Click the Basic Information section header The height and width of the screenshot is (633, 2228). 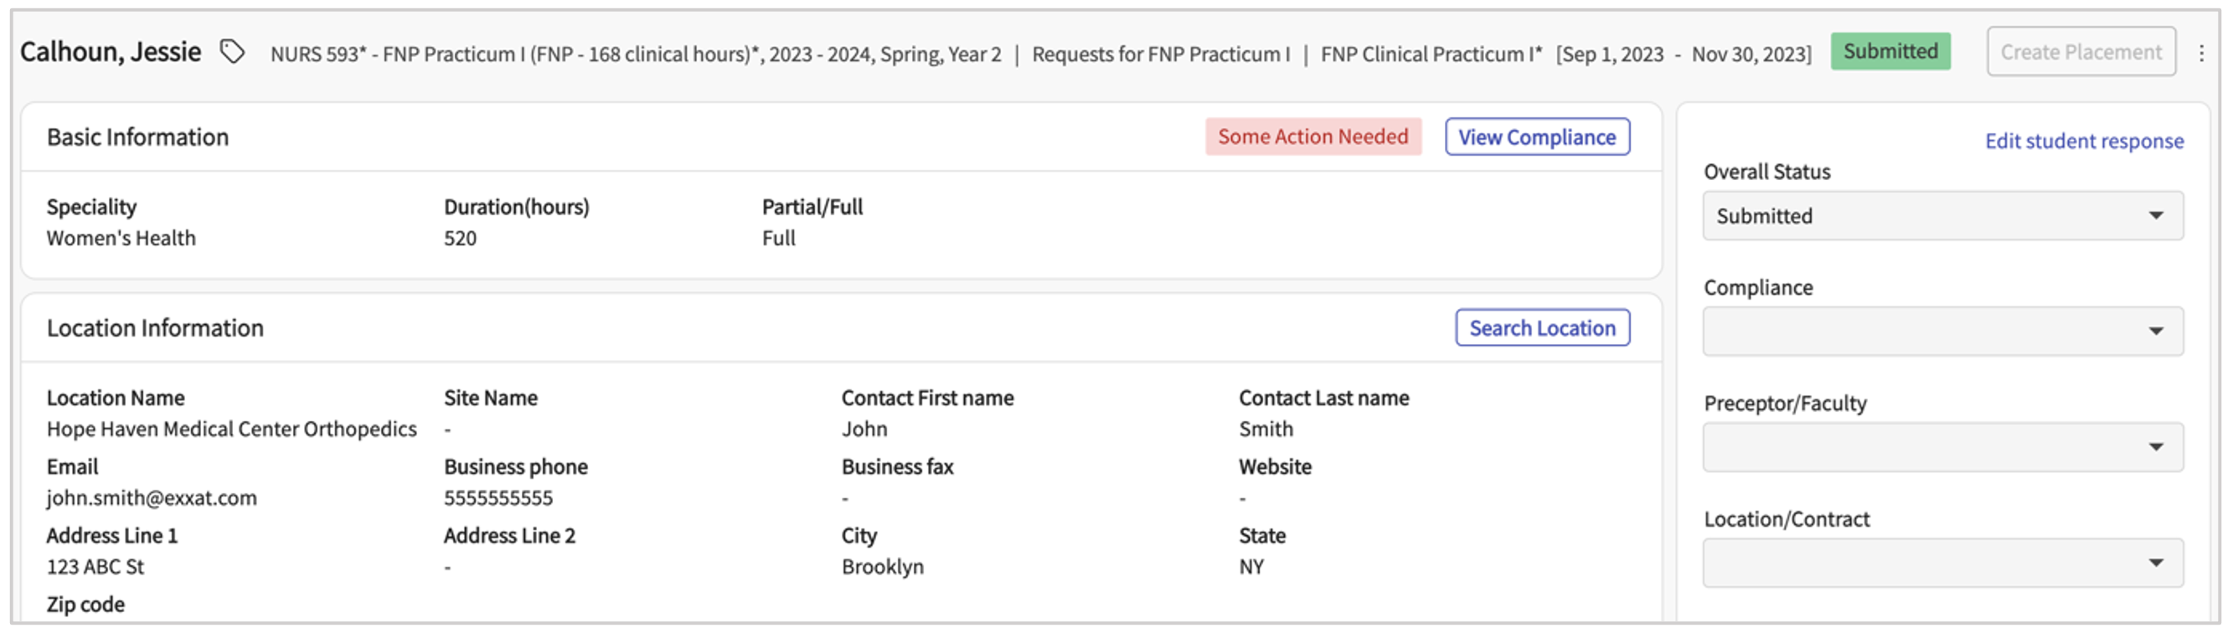click(137, 137)
